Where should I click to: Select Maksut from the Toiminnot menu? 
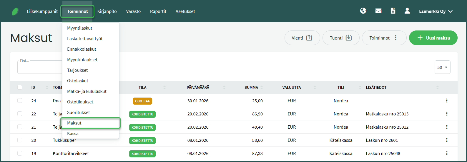pyautogui.click(x=74, y=123)
